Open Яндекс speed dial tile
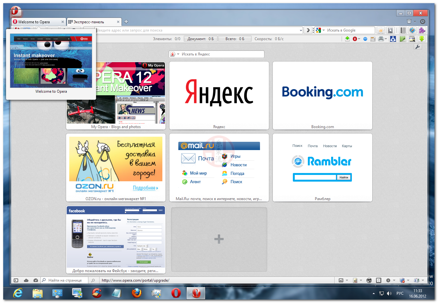438x303 pixels. (219, 96)
